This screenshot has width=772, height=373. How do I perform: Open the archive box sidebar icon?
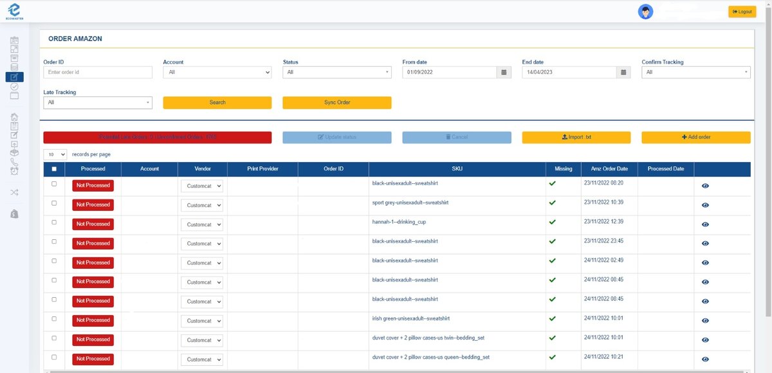coord(15,59)
